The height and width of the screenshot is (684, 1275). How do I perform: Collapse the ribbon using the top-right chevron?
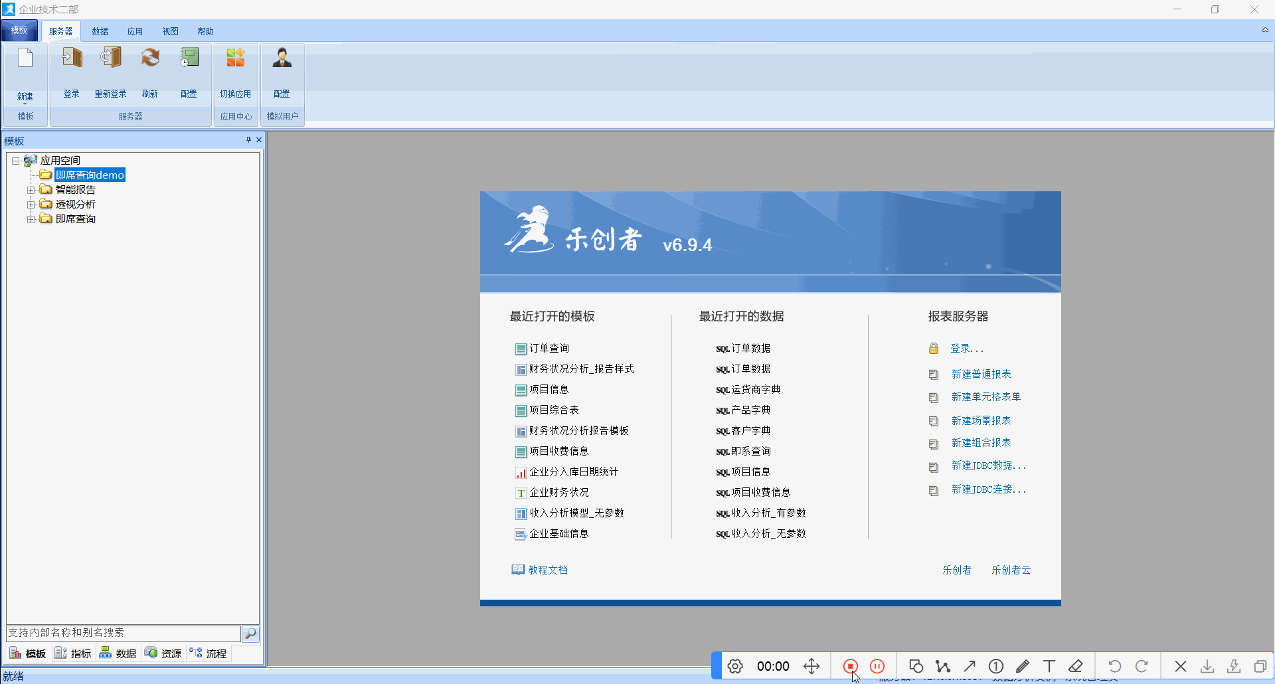(1265, 30)
